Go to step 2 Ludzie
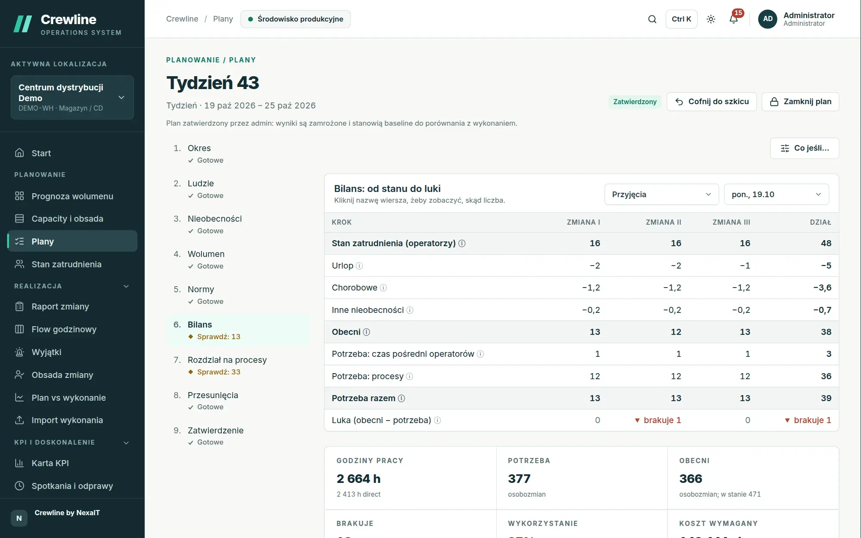Viewport: 861px width, 538px height. (x=238, y=189)
